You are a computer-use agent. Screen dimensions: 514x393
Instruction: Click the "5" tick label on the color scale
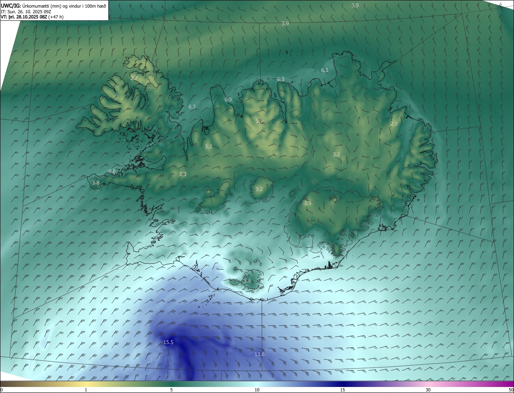point(171,390)
